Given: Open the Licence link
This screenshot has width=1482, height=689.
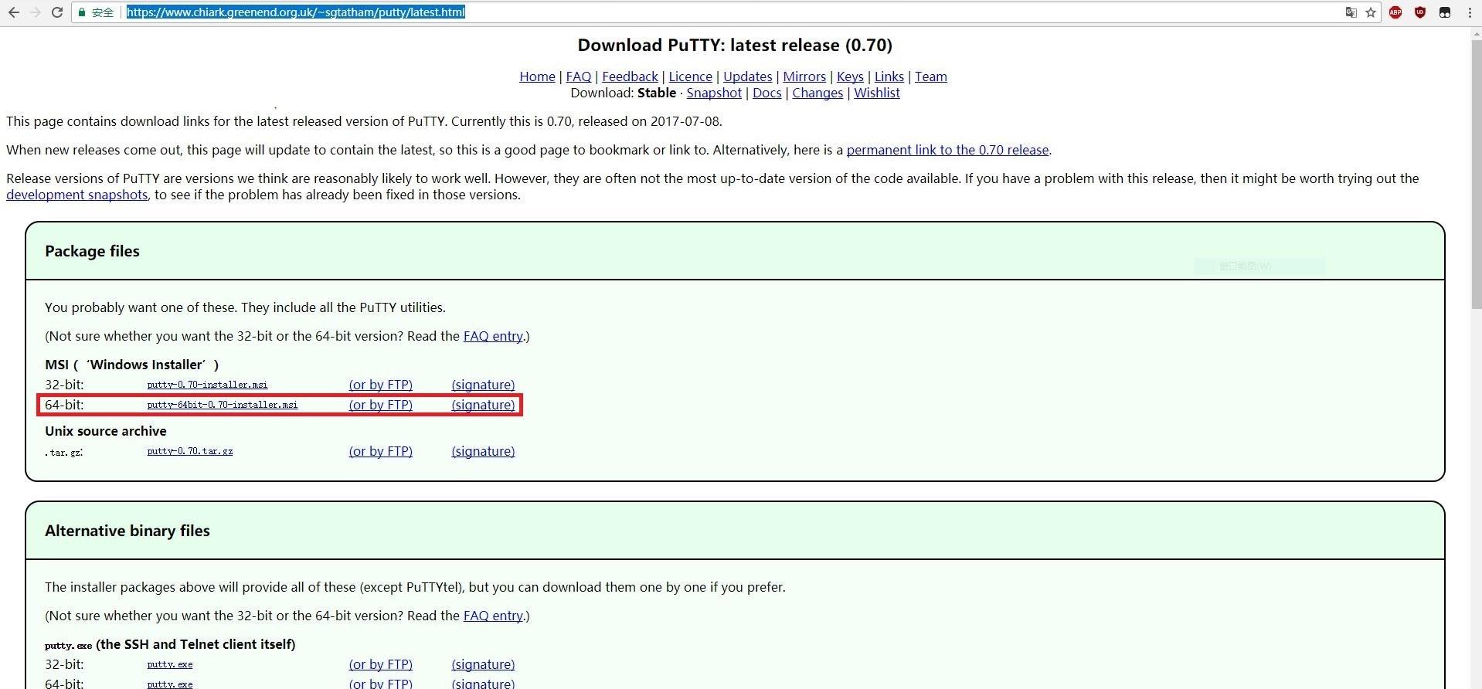Looking at the screenshot, I should (690, 76).
